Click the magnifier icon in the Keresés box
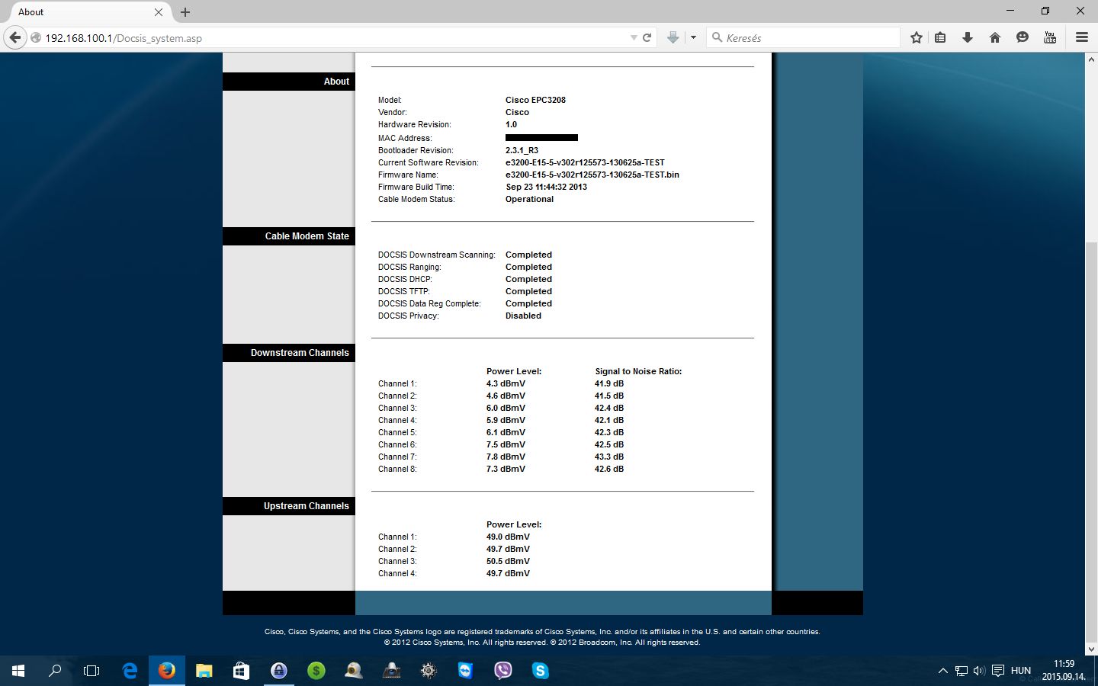Screen dimensions: 1098x686 717,37
